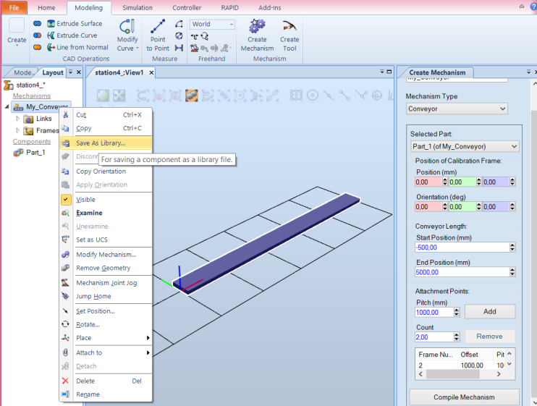Open the Modify Curve tool
The height and width of the screenshot is (406, 537).
tap(127, 35)
